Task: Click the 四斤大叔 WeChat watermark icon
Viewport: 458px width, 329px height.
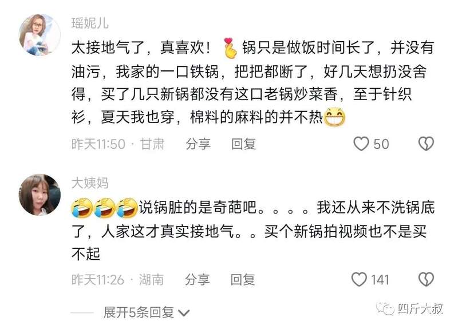Action: pos(385,308)
